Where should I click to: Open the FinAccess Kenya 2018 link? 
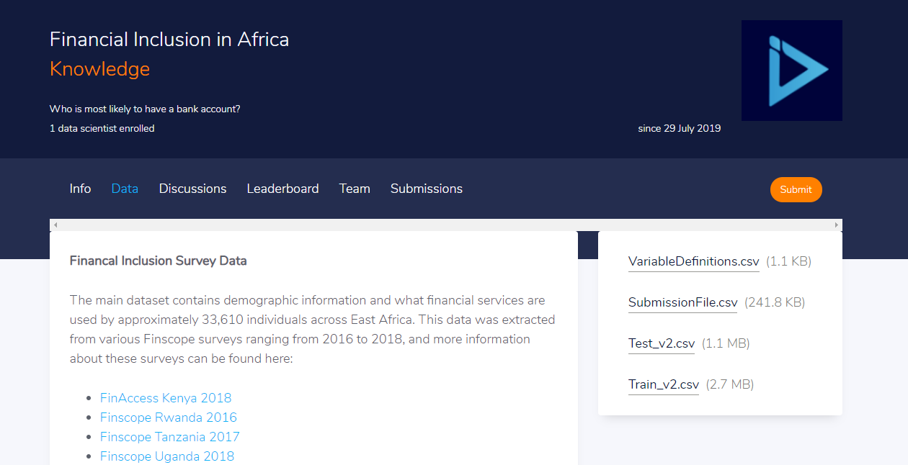165,397
